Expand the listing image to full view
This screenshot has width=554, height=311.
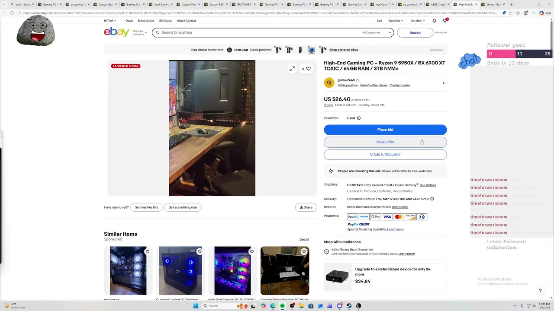click(x=292, y=68)
